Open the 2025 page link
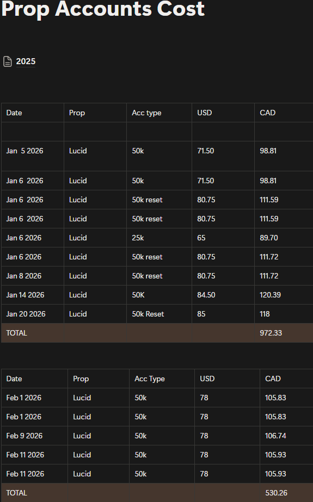This screenshot has width=313, height=502. (26, 61)
